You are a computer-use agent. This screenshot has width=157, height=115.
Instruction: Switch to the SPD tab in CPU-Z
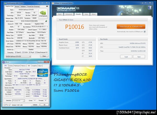(29, 66)
